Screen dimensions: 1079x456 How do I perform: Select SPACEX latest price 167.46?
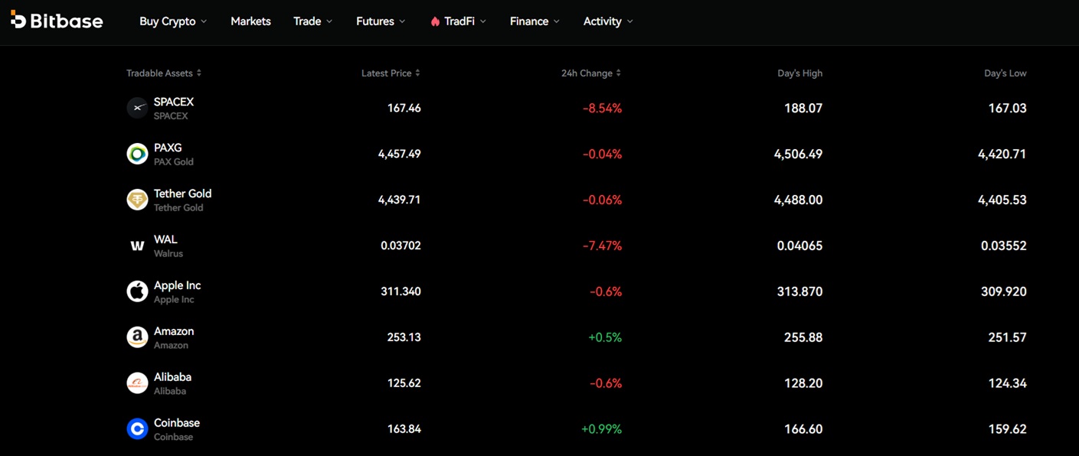(x=404, y=108)
